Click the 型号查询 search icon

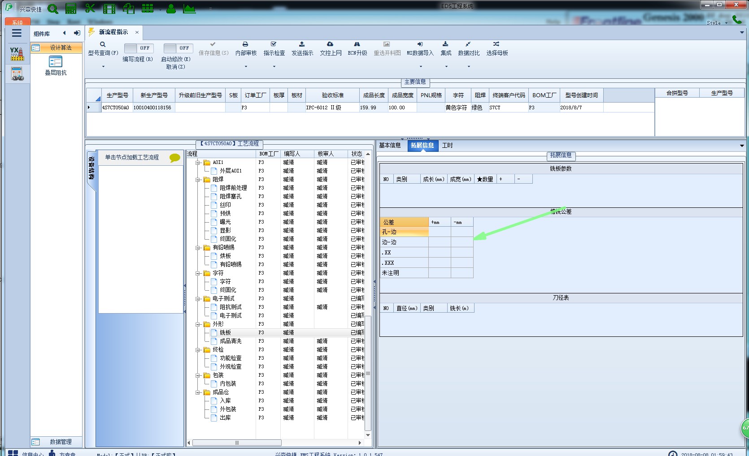tap(103, 44)
